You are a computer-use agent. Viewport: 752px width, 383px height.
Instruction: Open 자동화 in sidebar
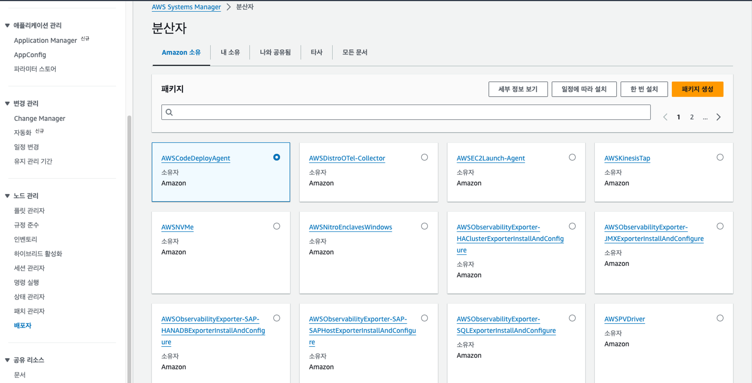coord(23,132)
